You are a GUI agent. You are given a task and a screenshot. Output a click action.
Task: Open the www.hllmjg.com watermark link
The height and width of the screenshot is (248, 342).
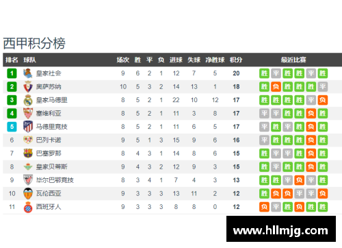[x=280, y=230]
